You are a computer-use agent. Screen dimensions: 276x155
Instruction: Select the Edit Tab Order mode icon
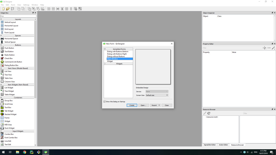[x=42, y=9]
